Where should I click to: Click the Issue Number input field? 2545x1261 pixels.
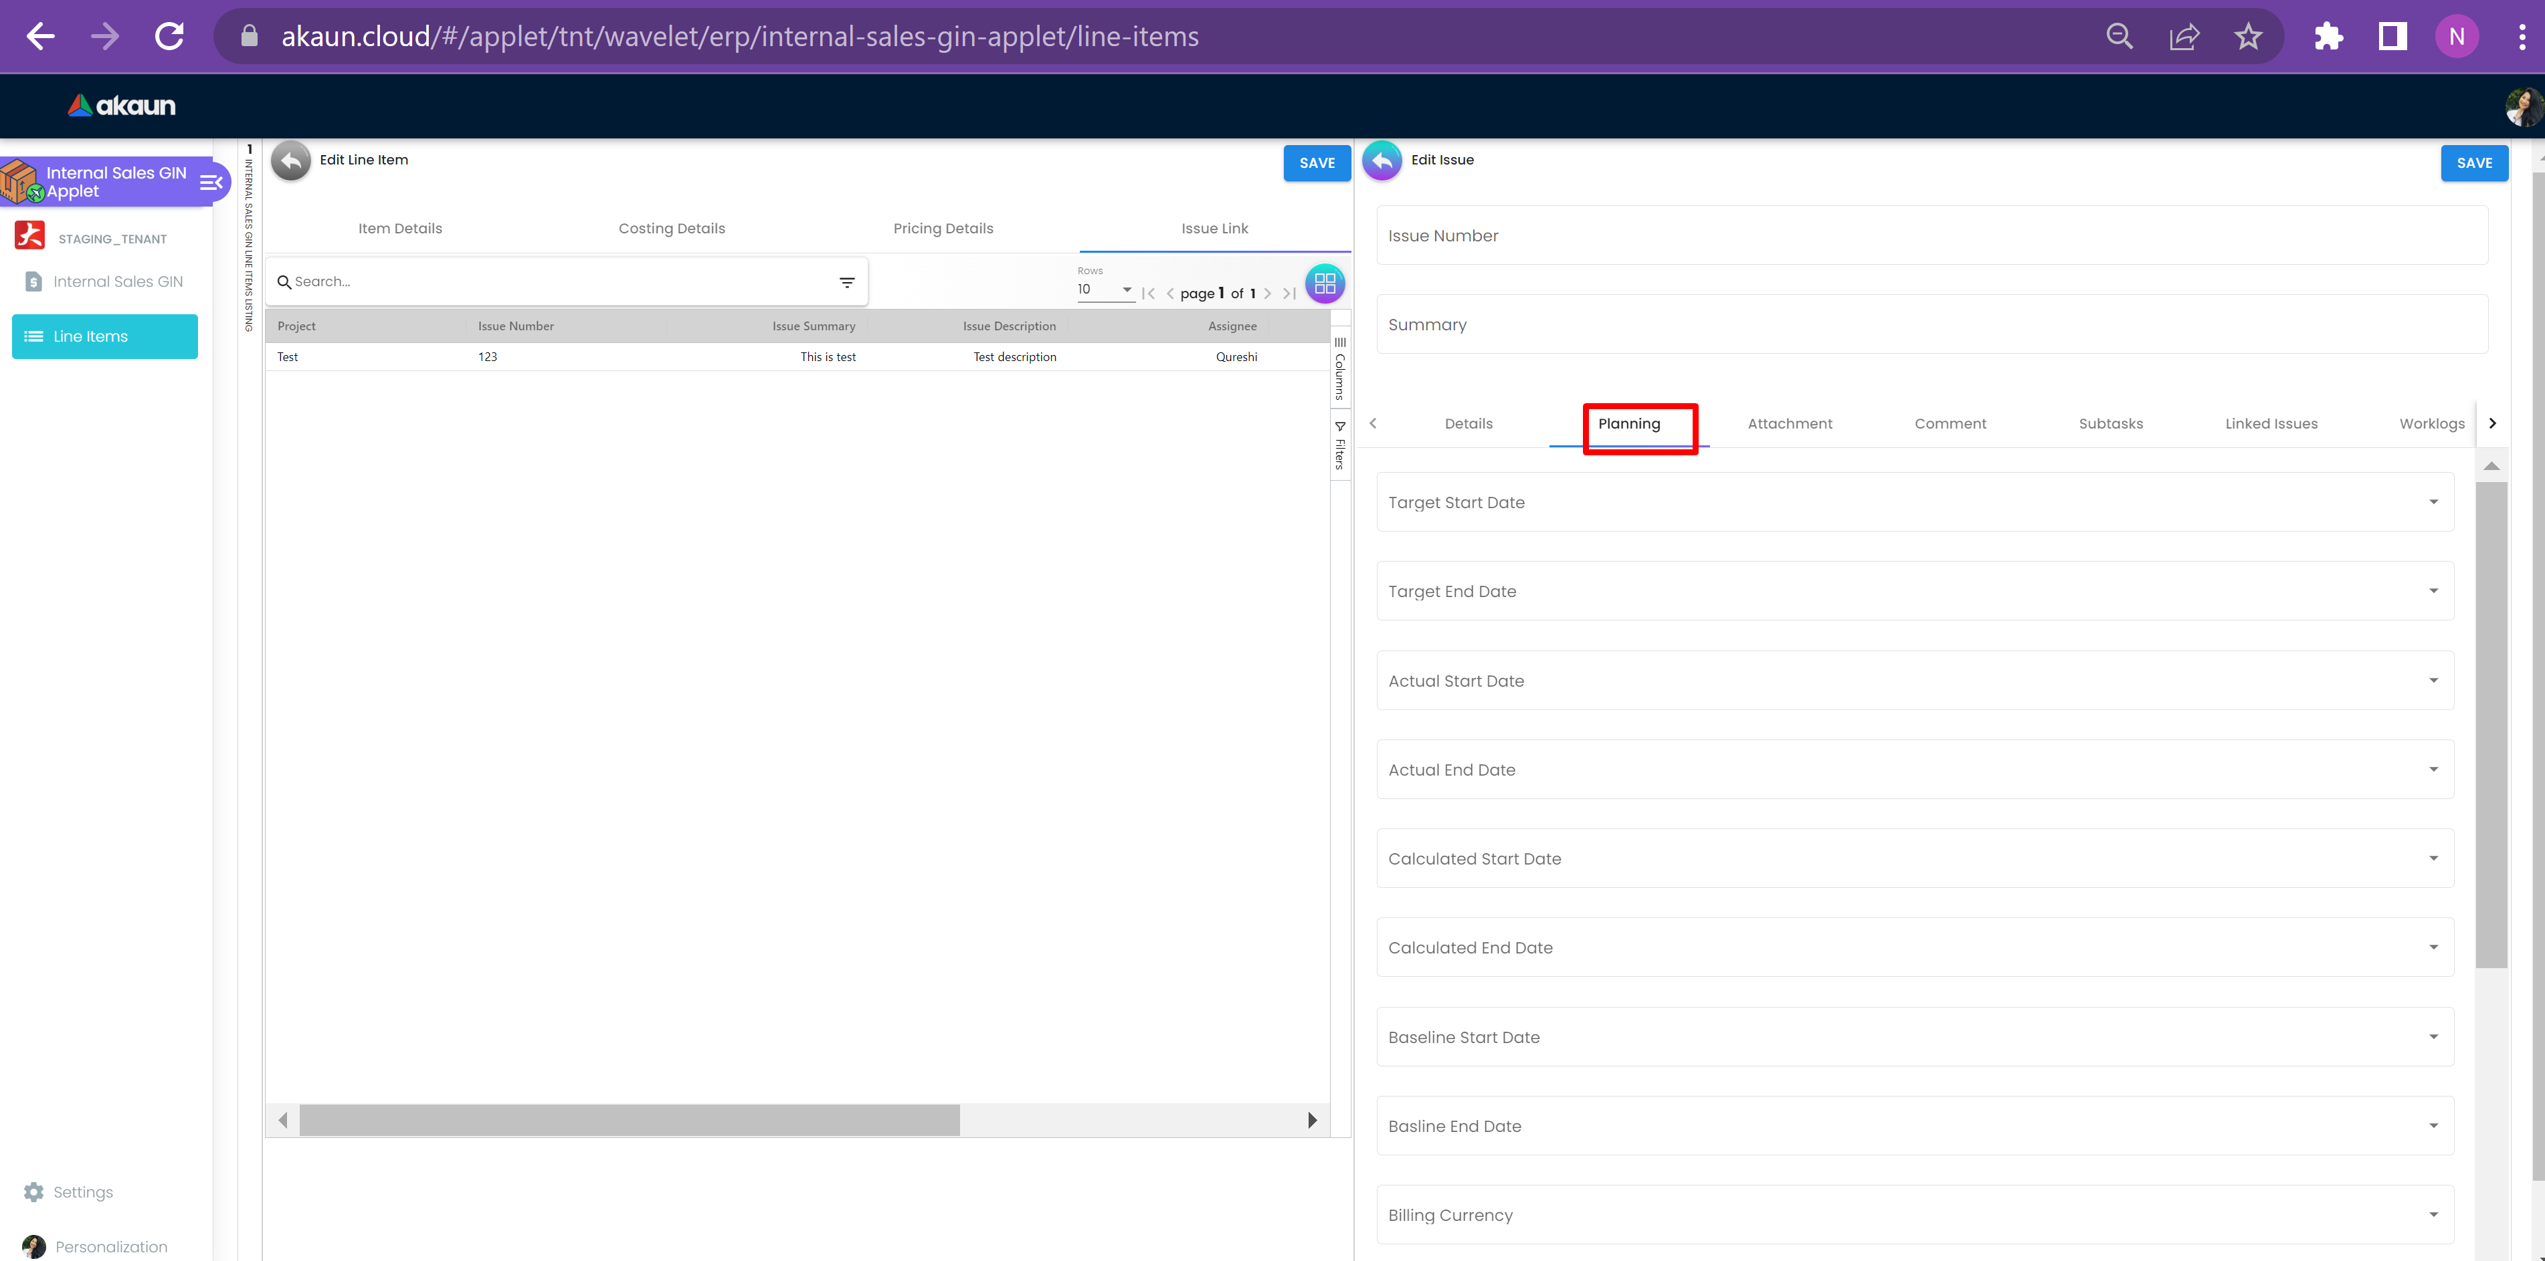point(1931,236)
